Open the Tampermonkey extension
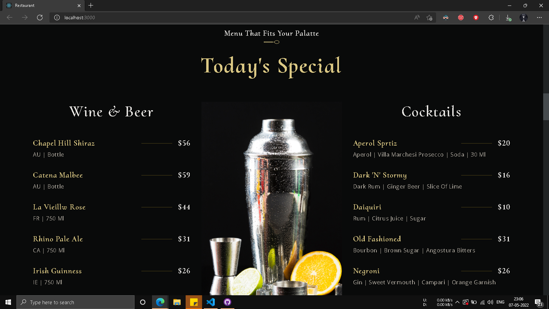Viewport: 549px width, 309px height. [x=446, y=18]
